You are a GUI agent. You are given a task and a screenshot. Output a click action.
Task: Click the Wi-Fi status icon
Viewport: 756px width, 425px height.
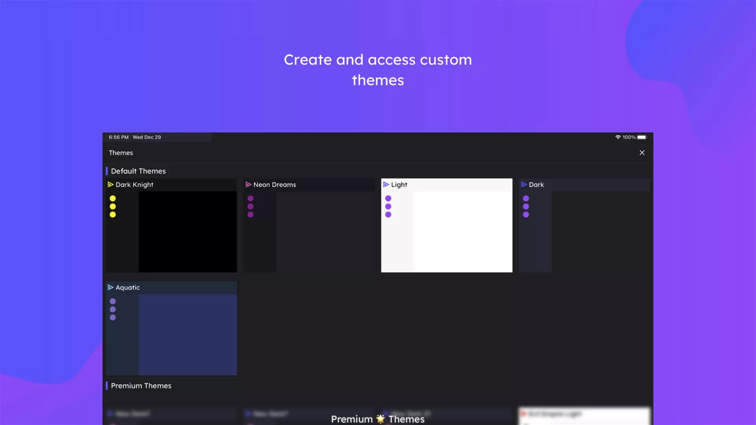click(618, 137)
